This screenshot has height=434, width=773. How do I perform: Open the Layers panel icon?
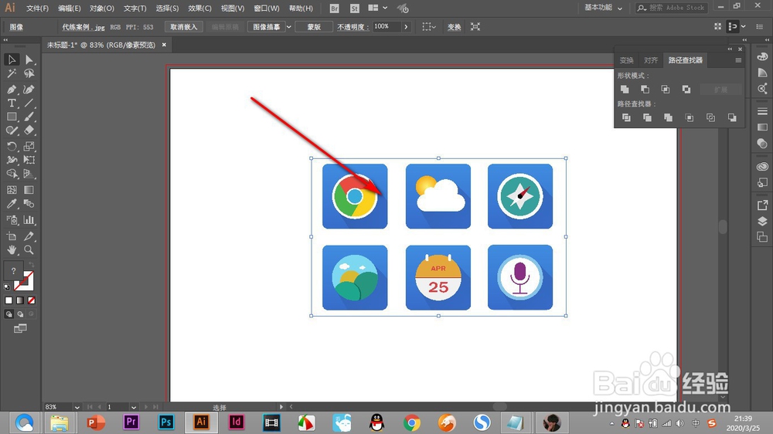tap(763, 221)
